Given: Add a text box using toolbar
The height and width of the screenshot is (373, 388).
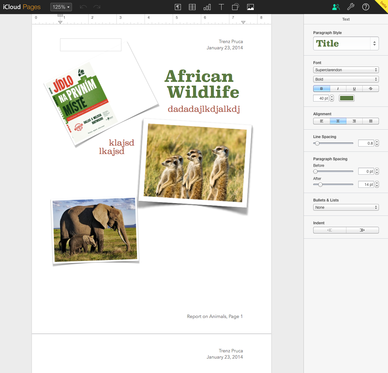Looking at the screenshot, I should (221, 7).
